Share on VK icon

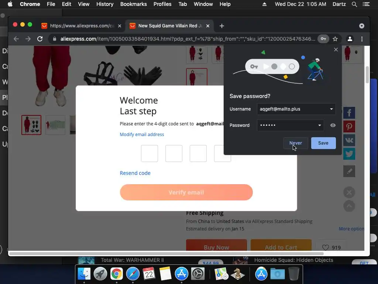pos(349,140)
